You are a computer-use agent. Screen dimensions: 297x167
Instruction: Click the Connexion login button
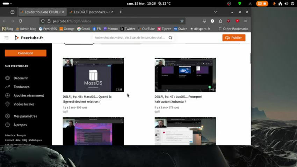coord(26,53)
